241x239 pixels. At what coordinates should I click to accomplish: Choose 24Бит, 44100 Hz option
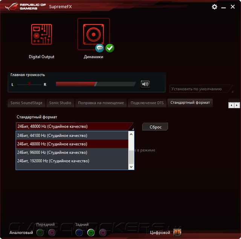(72, 135)
